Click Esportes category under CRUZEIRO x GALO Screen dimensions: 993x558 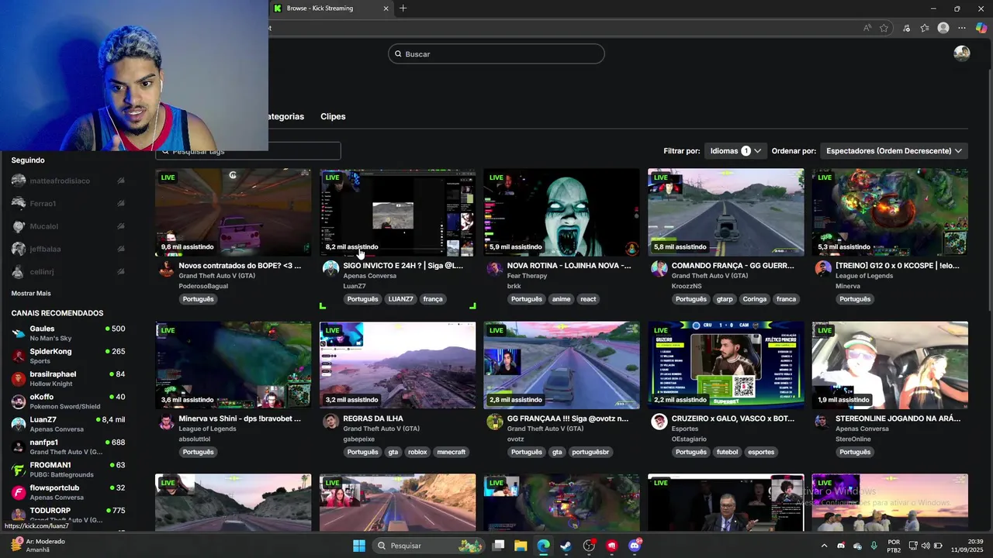pyautogui.click(x=685, y=429)
